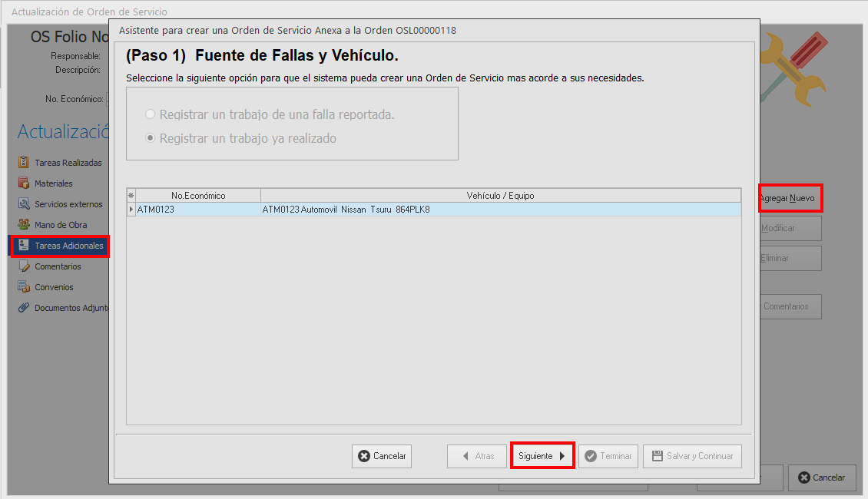Click the Materiales box icon

point(23,183)
